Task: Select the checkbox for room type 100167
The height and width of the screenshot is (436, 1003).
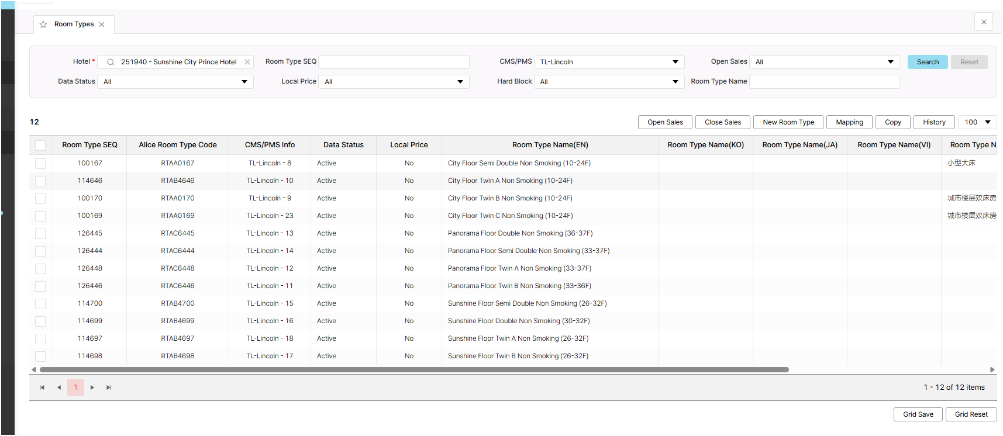Action: (x=40, y=164)
